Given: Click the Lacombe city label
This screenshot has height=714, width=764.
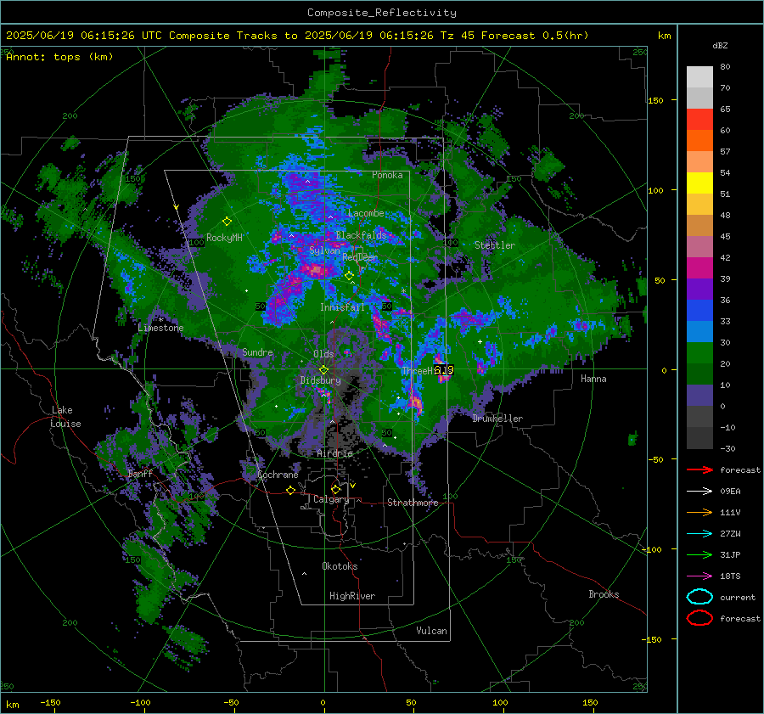Looking at the screenshot, I should coord(366,213).
